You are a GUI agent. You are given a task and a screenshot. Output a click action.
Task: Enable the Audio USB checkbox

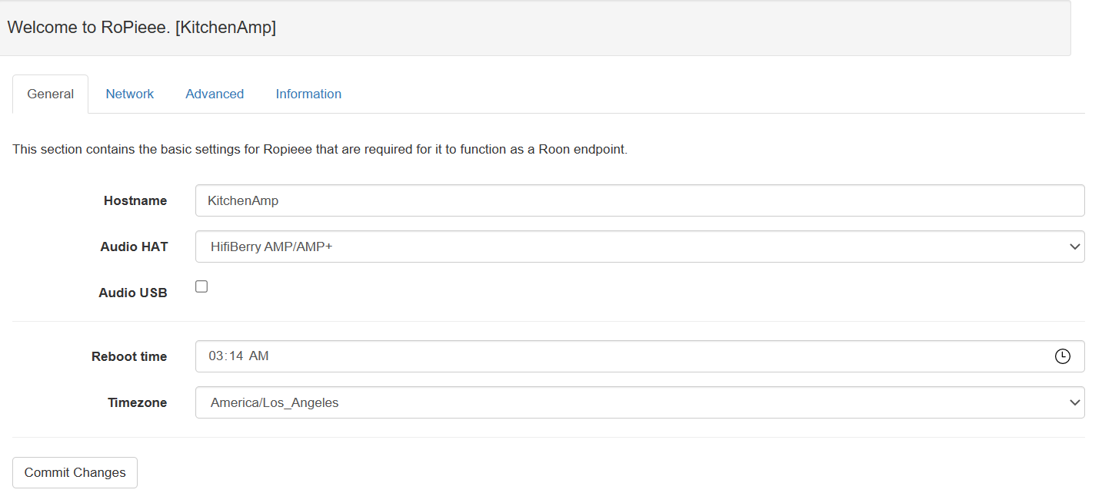pos(201,286)
